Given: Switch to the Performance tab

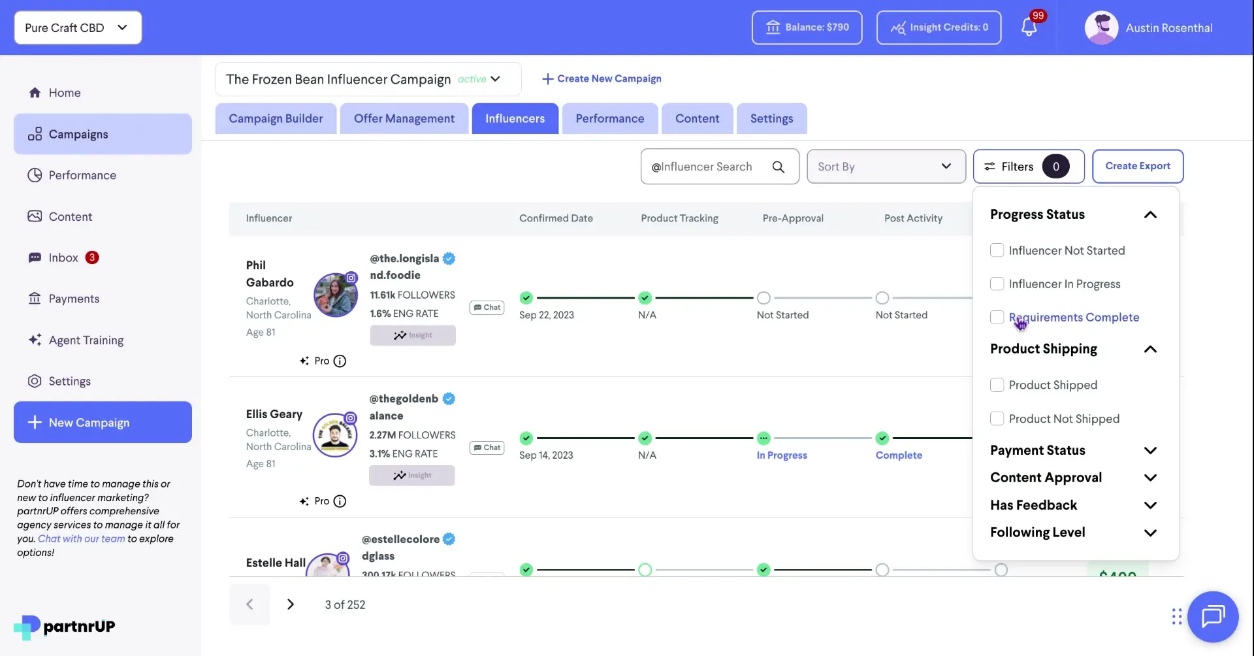Looking at the screenshot, I should click(x=609, y=118).
